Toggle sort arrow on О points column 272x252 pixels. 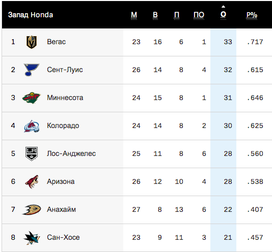[223, 13]
